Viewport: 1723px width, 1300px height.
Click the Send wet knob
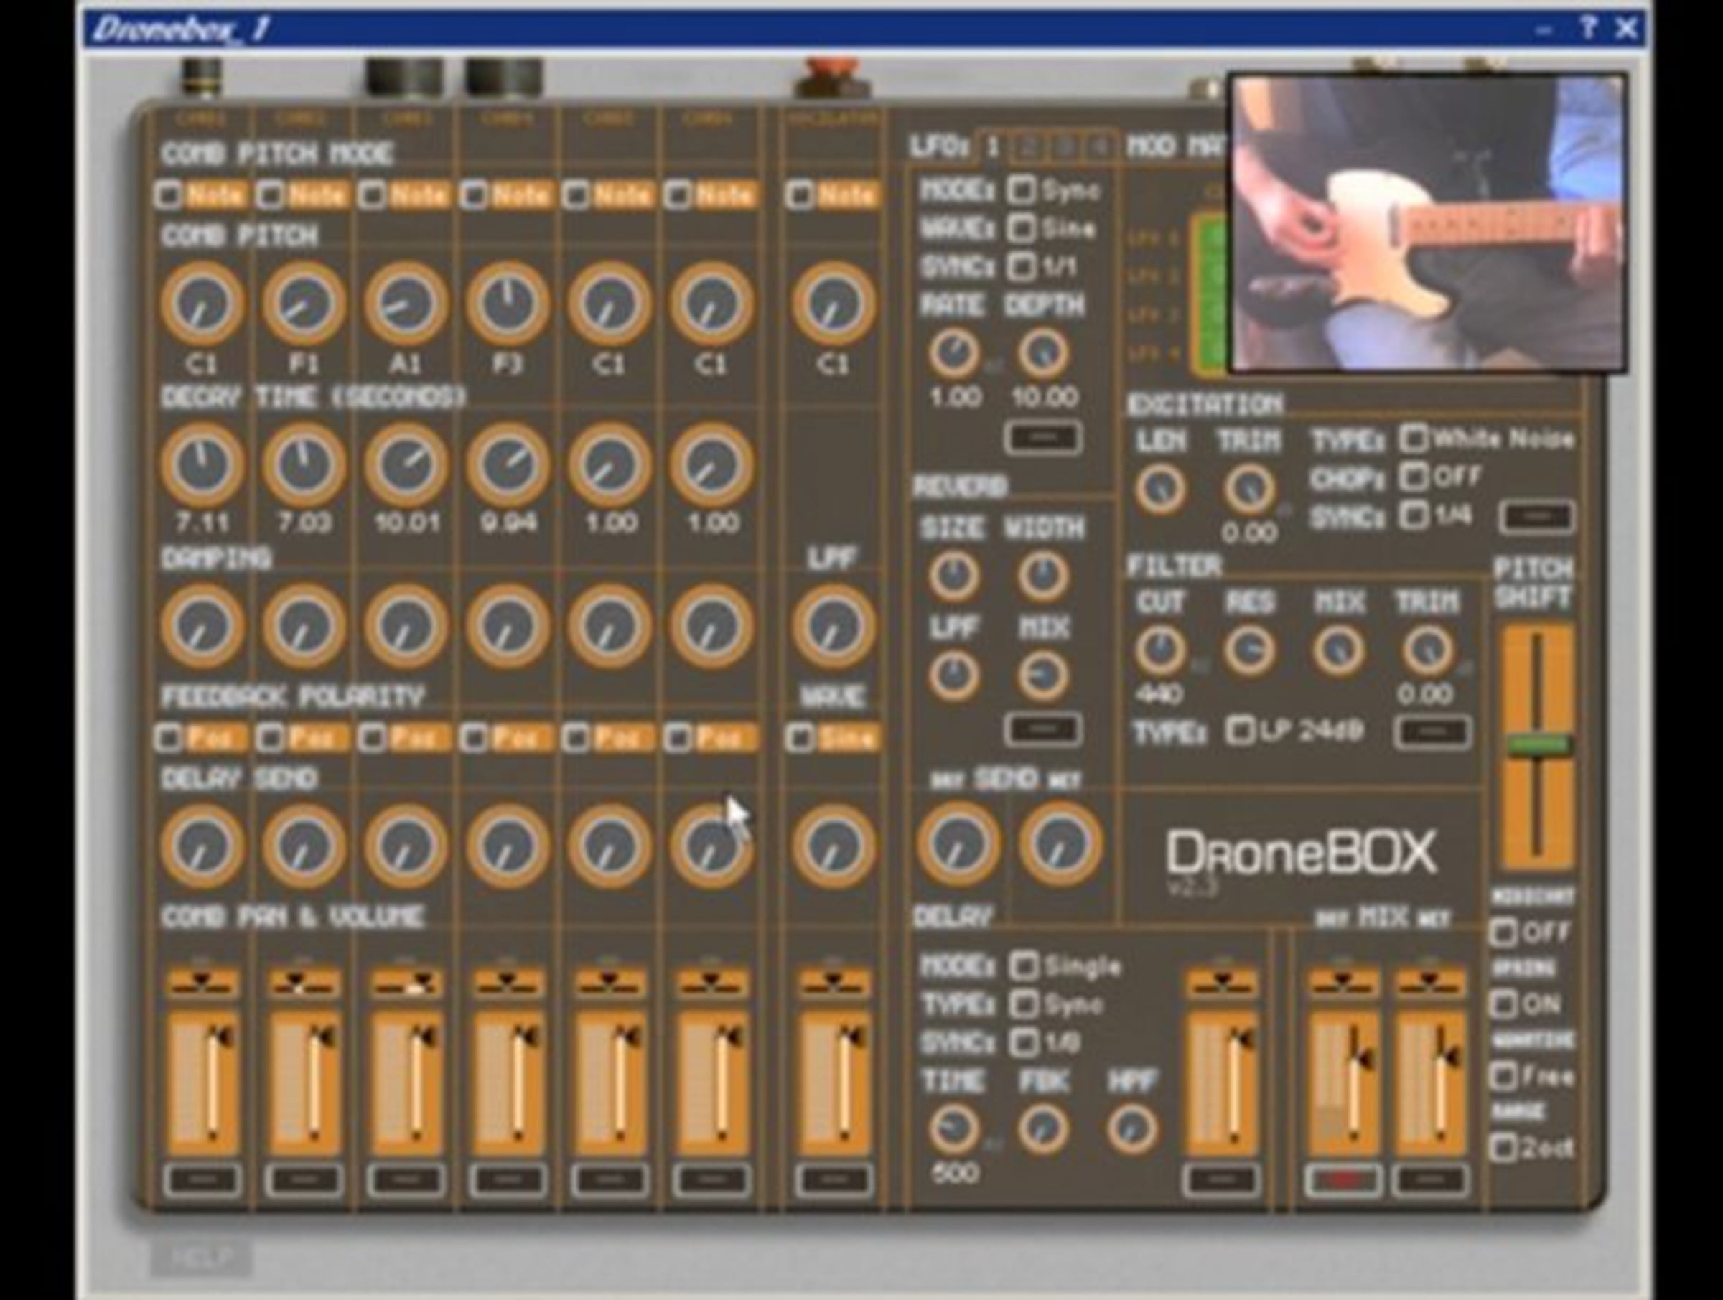[x=1060, y=844]
